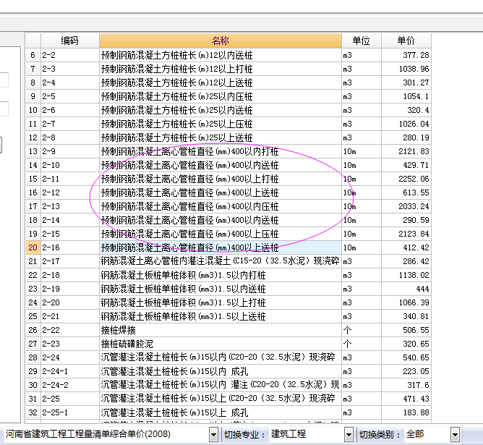Viewport: 483px width, 445px height.
Task: Select code cell 2-15
Action: click(70, 234)
